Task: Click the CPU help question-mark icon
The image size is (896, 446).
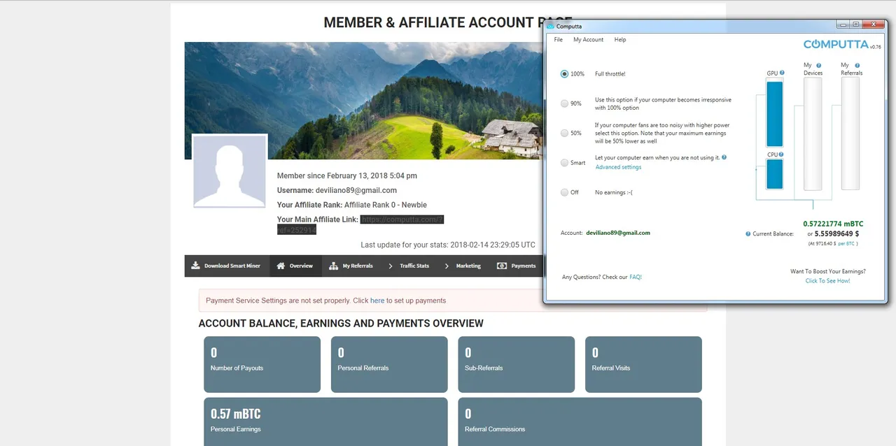Action: pos(781,154)
